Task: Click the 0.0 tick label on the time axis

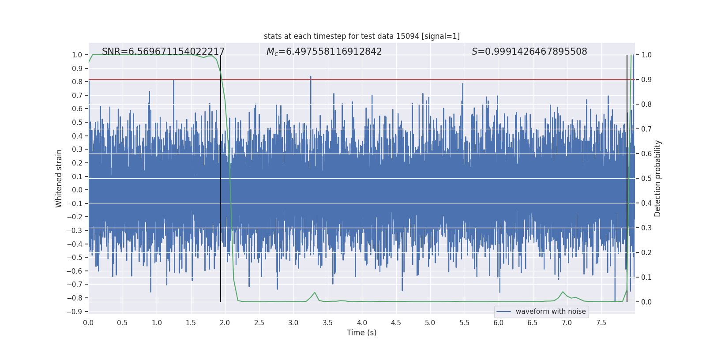Action: [88, 323]
